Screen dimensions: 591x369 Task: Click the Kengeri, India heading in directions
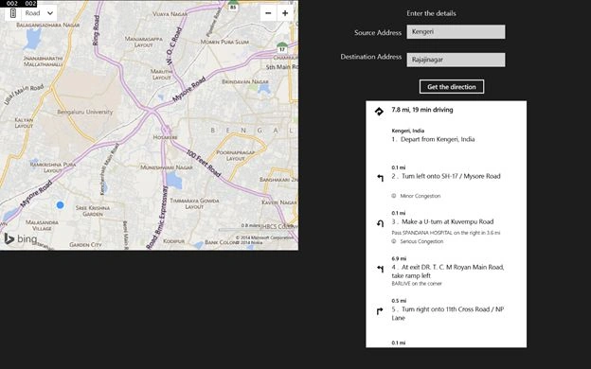click(x=408, y=131)
